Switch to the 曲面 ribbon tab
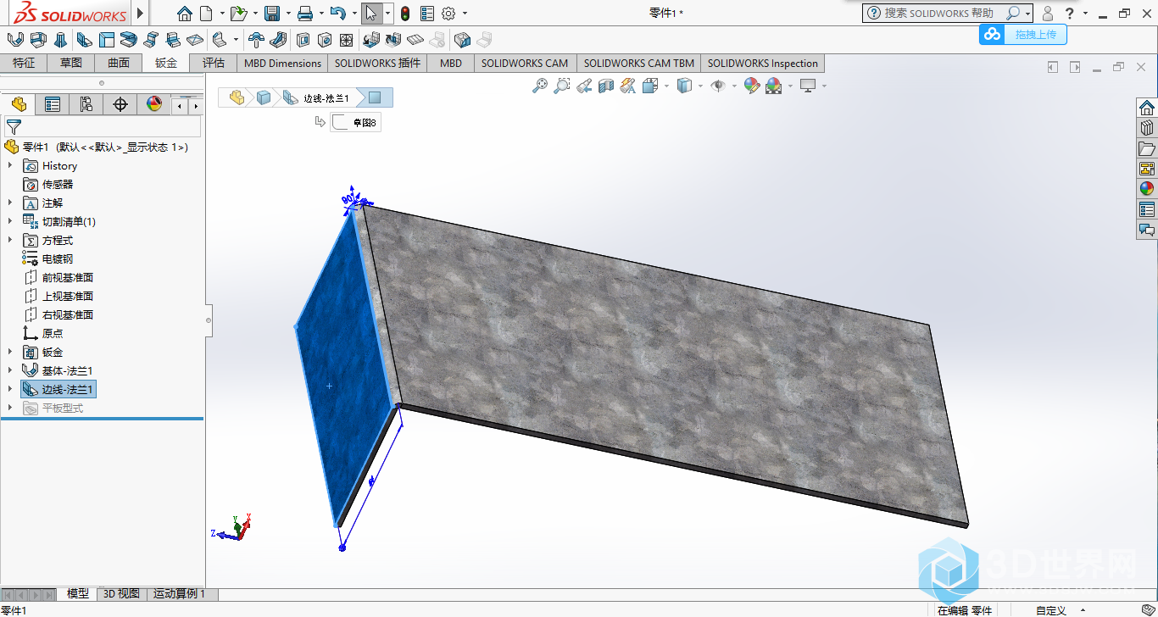Viewport: 1158px width, 617px height. coord(119,63)
